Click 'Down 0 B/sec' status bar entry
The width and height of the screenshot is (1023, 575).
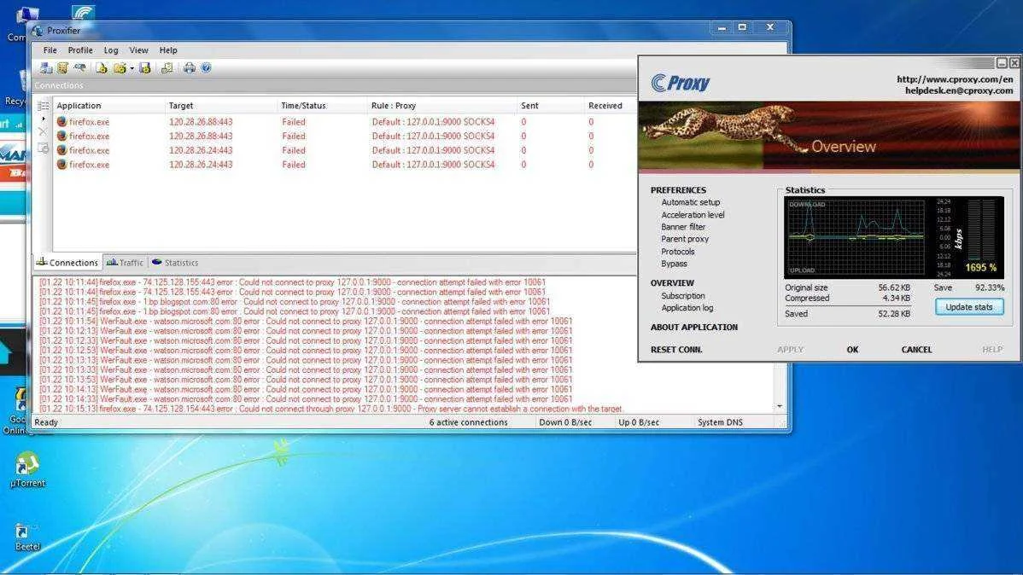coord(565,422)
